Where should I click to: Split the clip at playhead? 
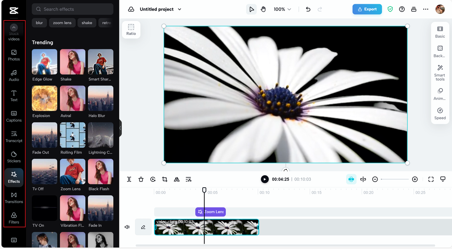(129, 179)
